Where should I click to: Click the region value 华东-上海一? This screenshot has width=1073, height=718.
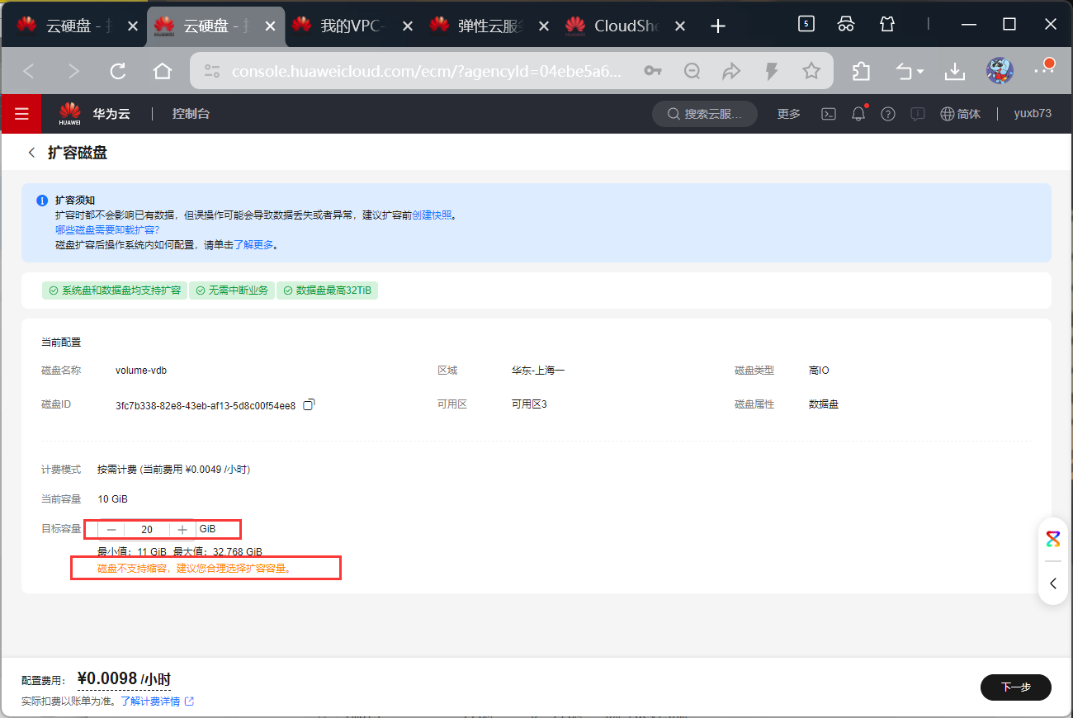[538, 371]
